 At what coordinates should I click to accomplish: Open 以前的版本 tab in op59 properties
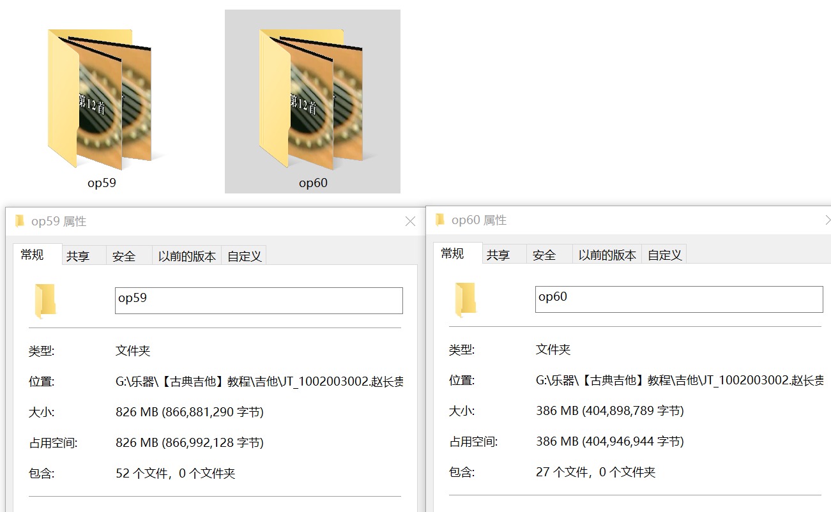tap(187, 257)
